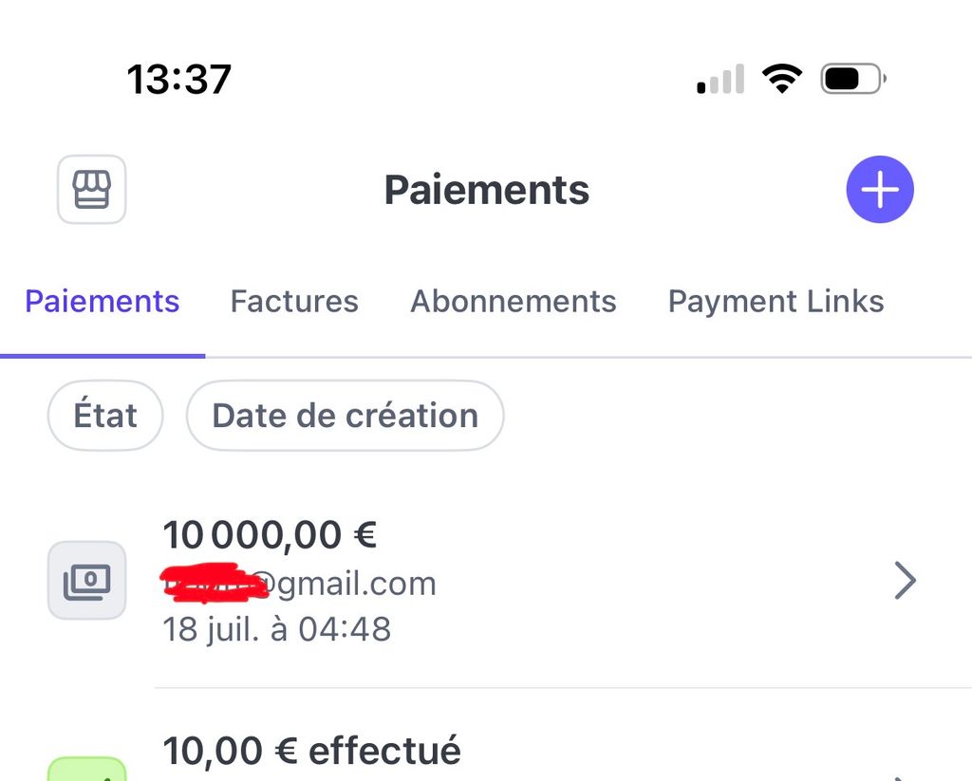The image size is (972, 781).
Task: Tap the Wi-Fi status icon
Action: pos(781,79)
